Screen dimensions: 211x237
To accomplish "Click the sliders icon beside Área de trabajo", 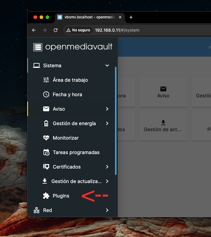I will (46, 80).
